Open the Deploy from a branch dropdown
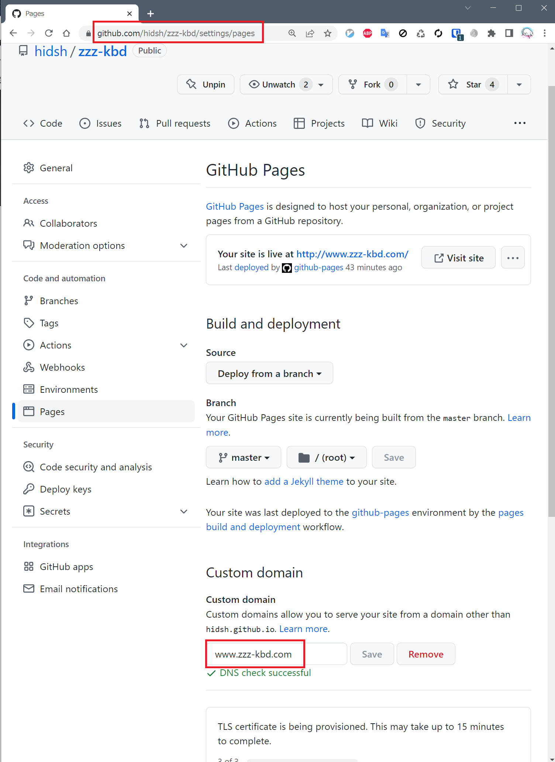Image resolution: width=555 pixels, height=762 pixels. pyautogui.click(x=269, y=373)
